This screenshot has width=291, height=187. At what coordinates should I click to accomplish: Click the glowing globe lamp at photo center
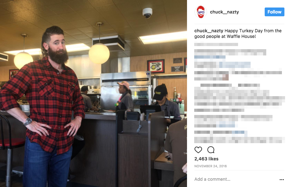click(99, 54)
